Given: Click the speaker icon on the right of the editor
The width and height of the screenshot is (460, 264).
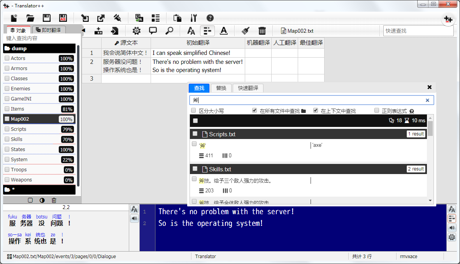Looking at the screenshot, I should pos(452,228).
